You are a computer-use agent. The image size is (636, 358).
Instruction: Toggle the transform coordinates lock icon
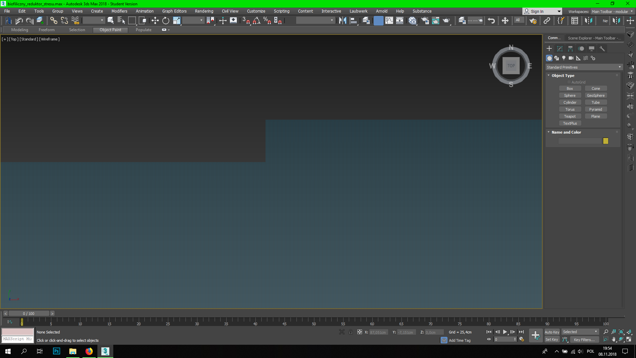pyautogui.click(x=351, y=332)
